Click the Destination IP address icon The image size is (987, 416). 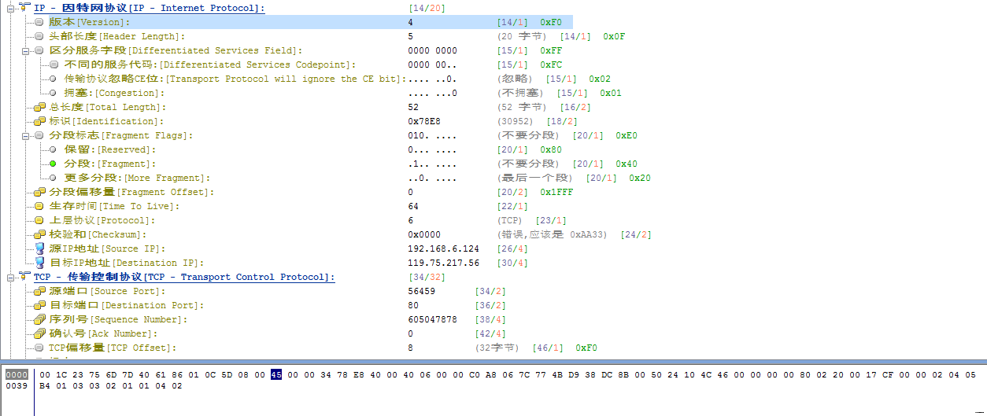point(39,263)
